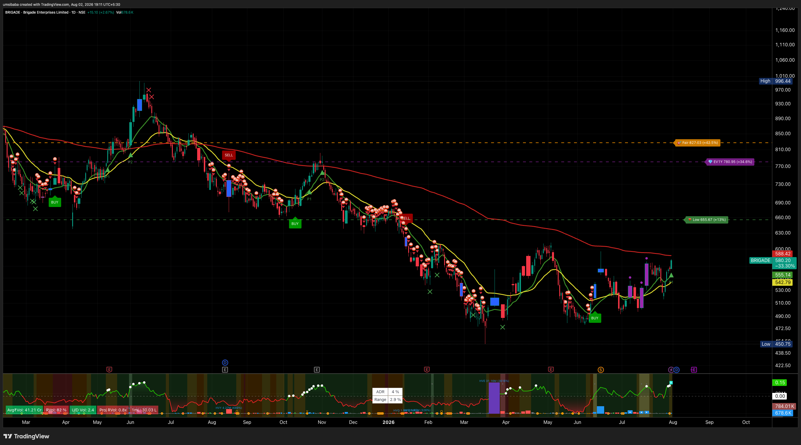This screenshot has width=801, height=445.
Task: Click the 1,160.00 price axis label
Action: point(785,30)
